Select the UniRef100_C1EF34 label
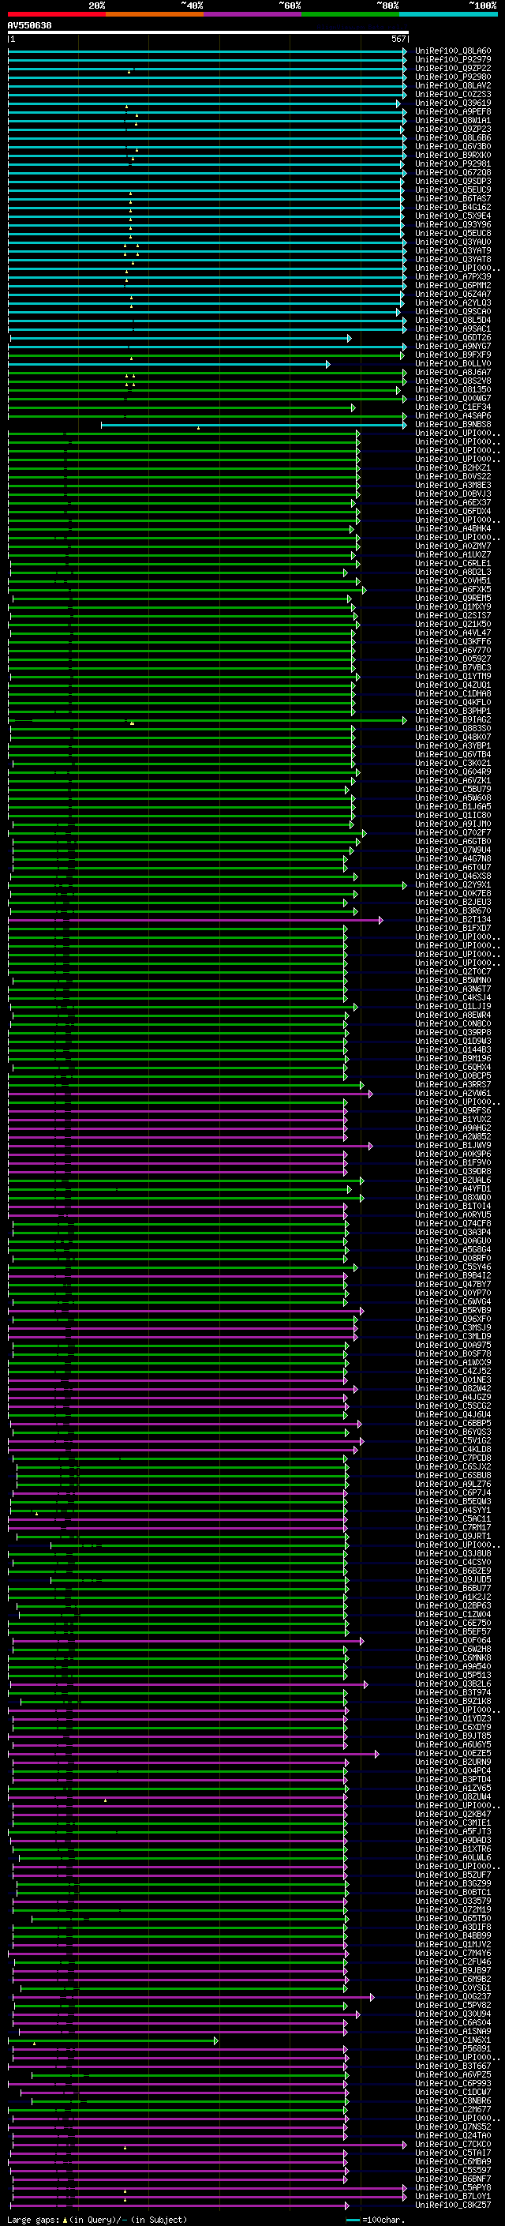This screenshot has height=2226, width=505. point(453,407)
